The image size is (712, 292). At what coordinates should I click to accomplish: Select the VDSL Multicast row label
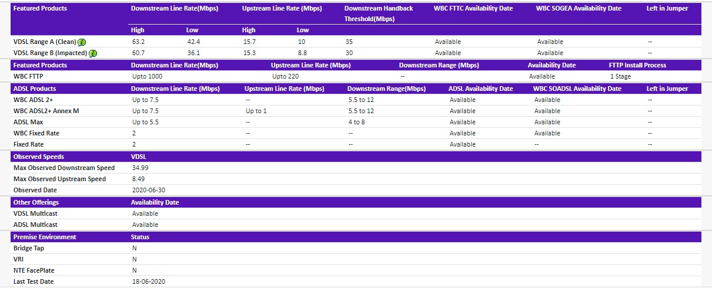35,214
